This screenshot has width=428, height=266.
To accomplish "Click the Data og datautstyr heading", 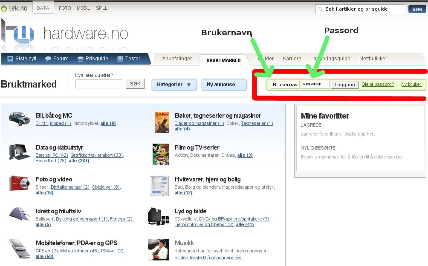I will [x=59, y=147].
